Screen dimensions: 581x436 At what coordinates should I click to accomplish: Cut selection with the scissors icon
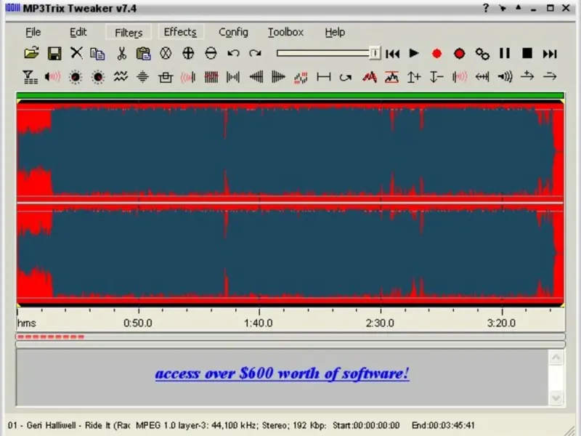121,54
